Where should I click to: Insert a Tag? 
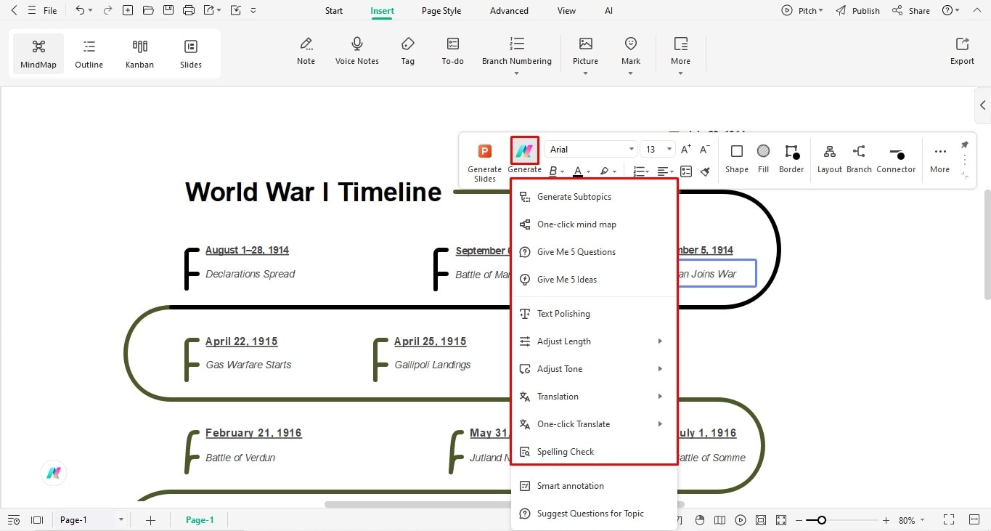(x=408, y=51)
